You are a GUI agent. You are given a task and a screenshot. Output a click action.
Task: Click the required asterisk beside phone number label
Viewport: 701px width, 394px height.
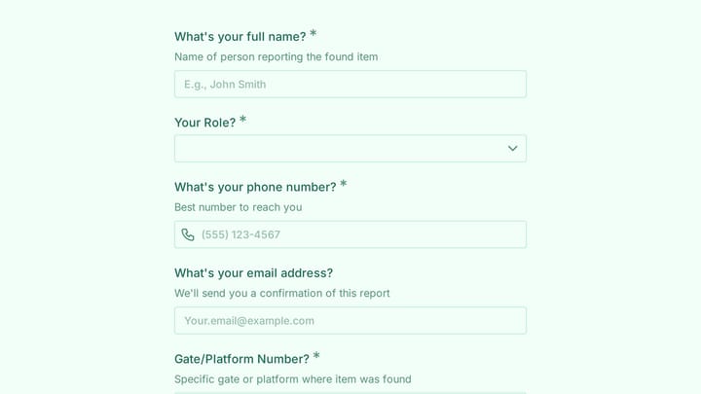click(x=344, y=184)
